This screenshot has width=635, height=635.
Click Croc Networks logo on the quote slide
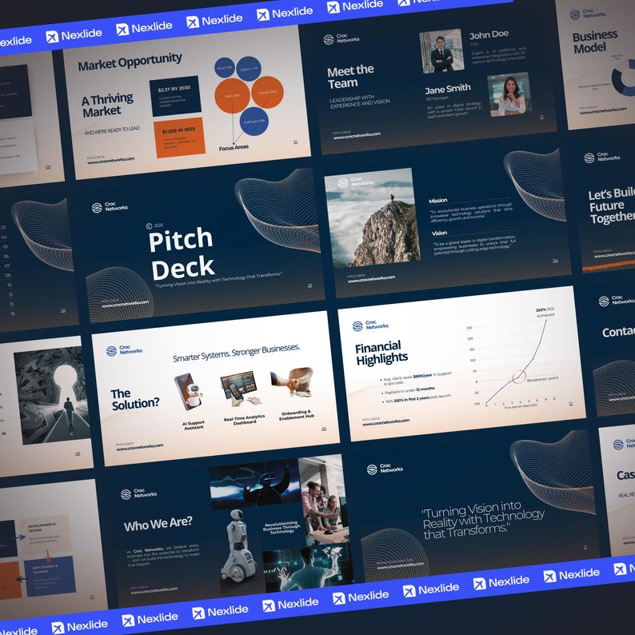pos(385,469)
